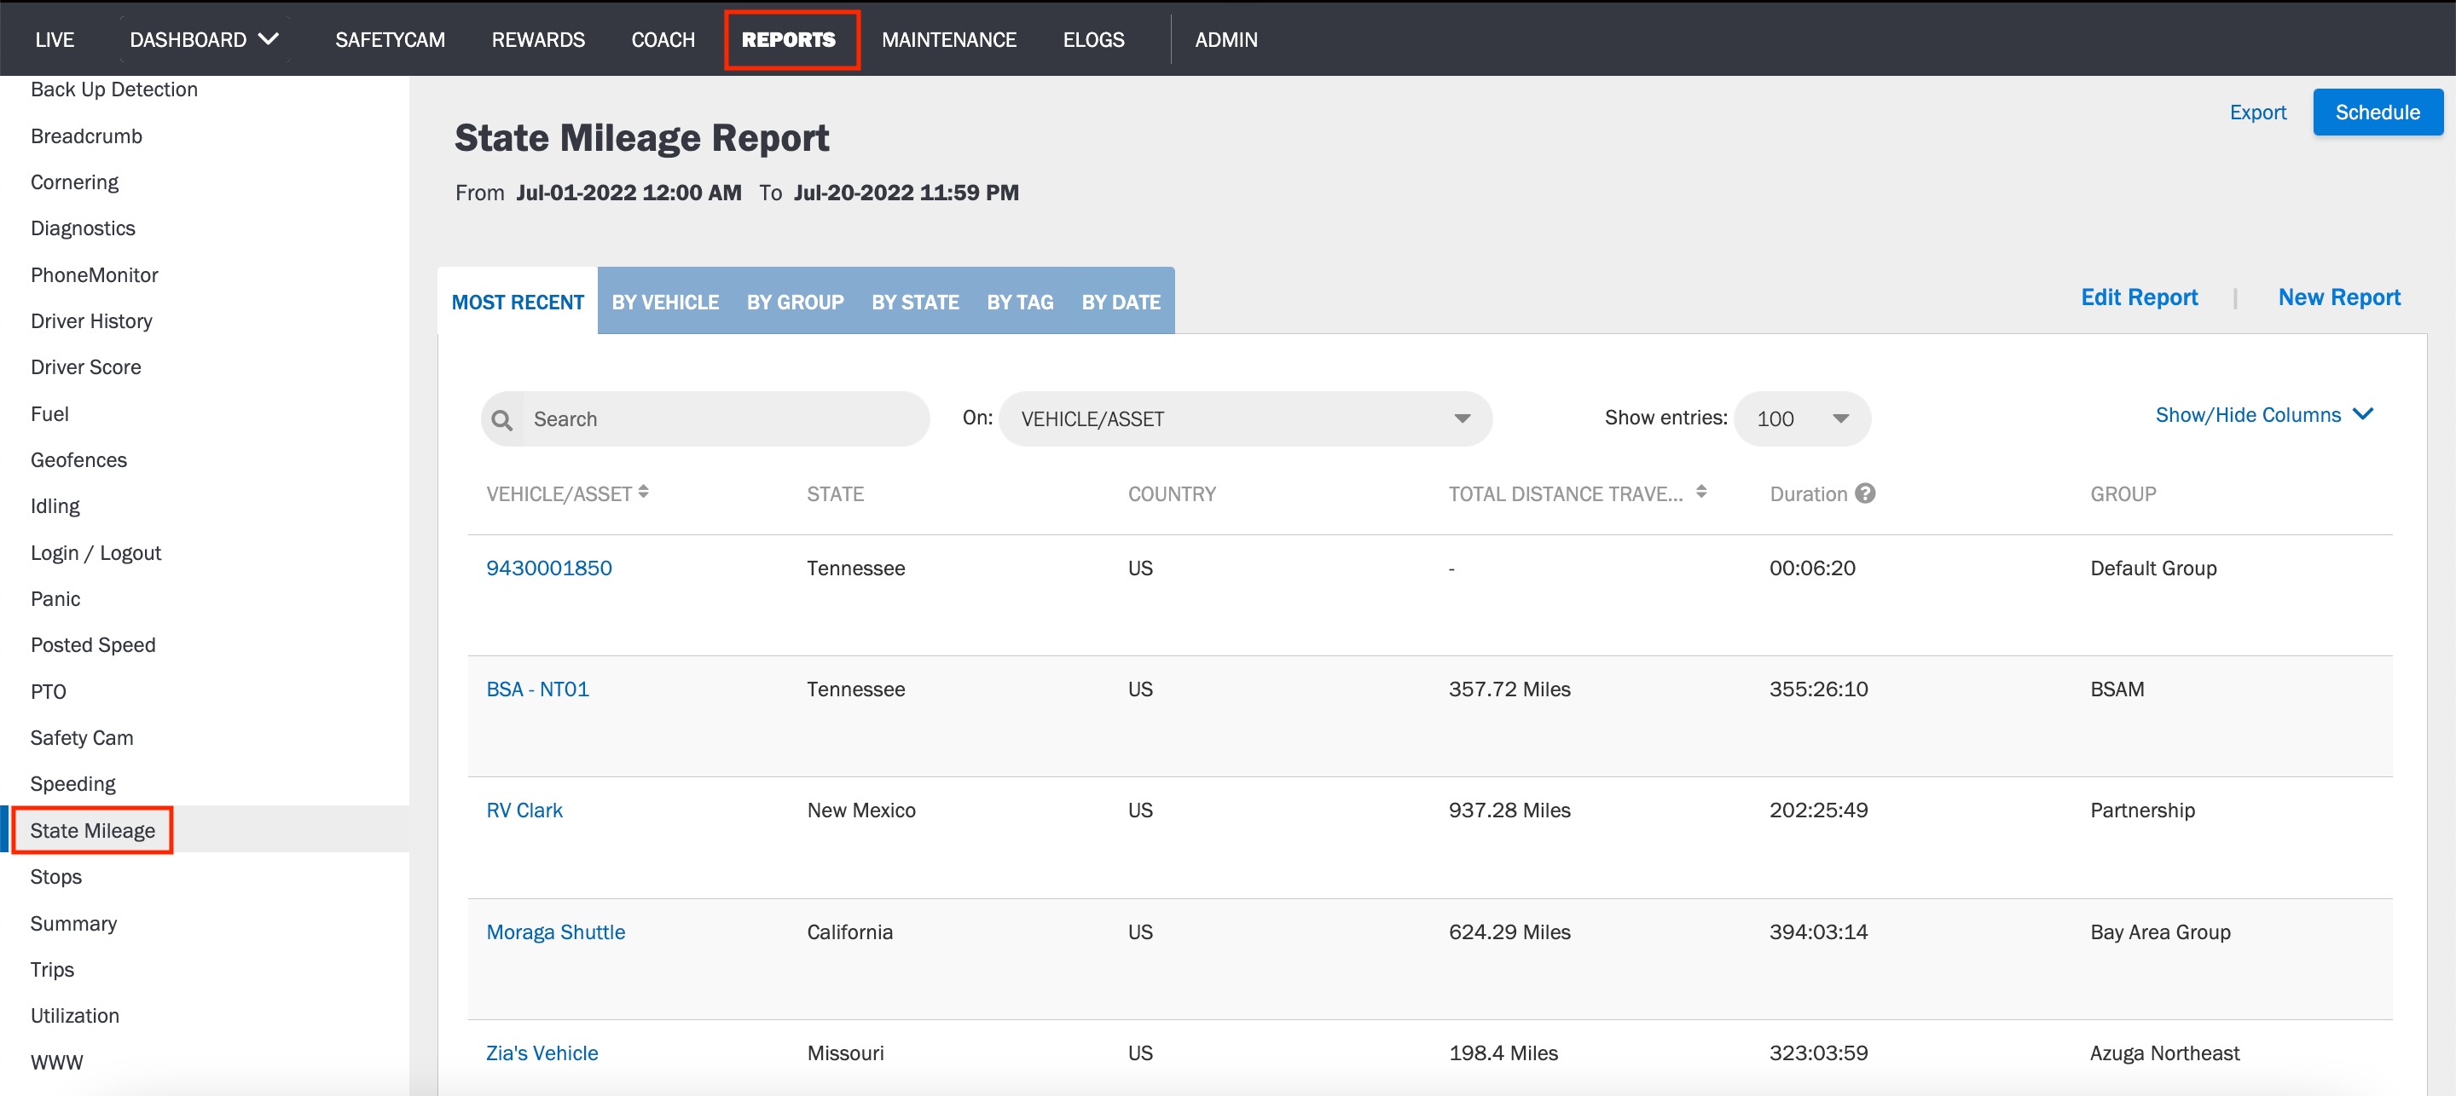
Task: Open the REPORTS menu
Action: pos(789,39)
